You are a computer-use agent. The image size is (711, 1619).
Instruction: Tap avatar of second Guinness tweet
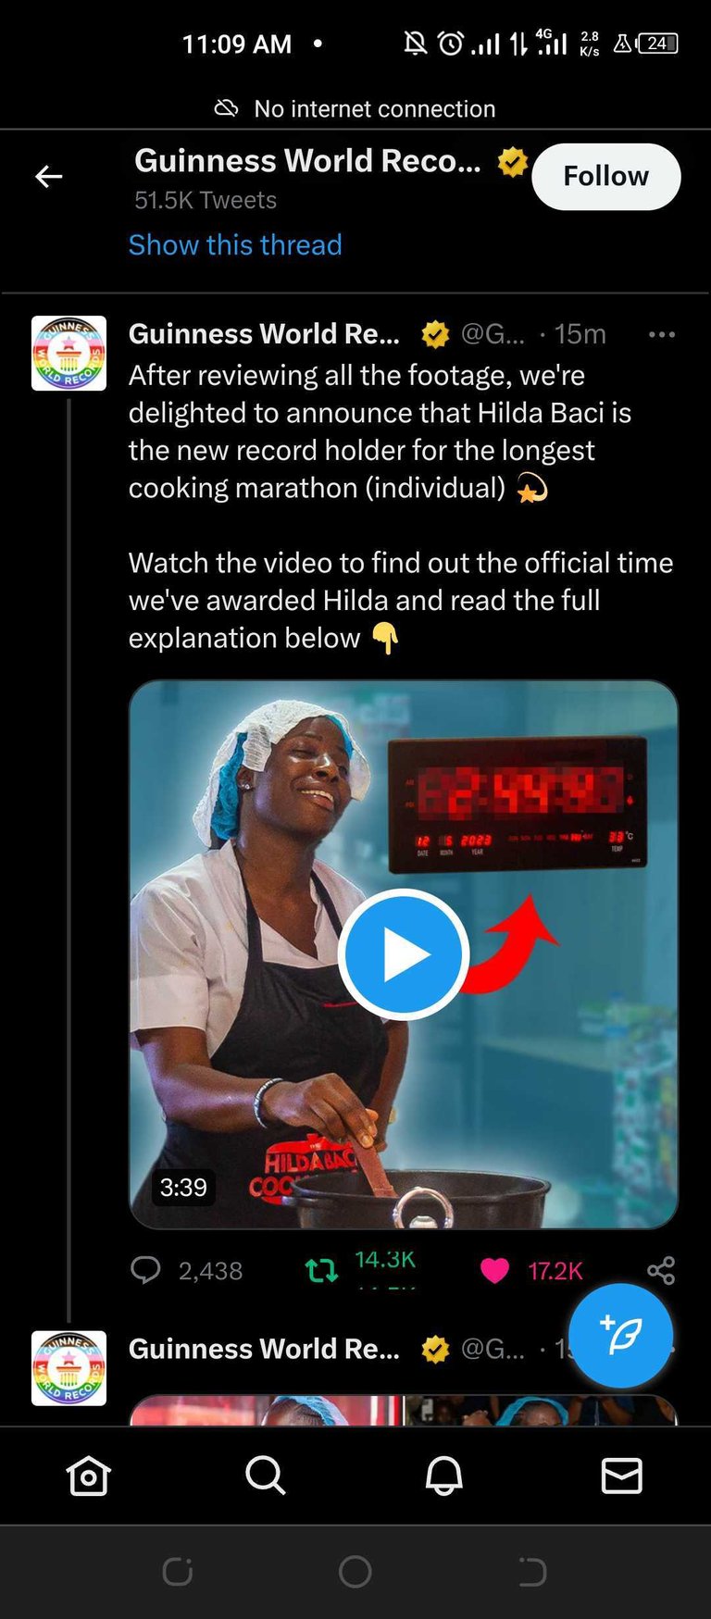(69, 1368)
